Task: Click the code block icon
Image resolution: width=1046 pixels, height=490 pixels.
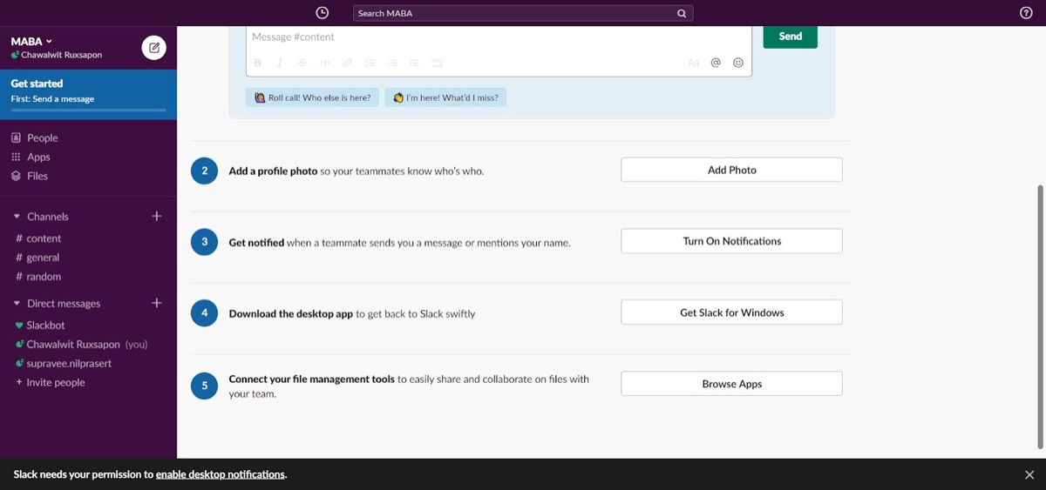Action: coord(438,63)
